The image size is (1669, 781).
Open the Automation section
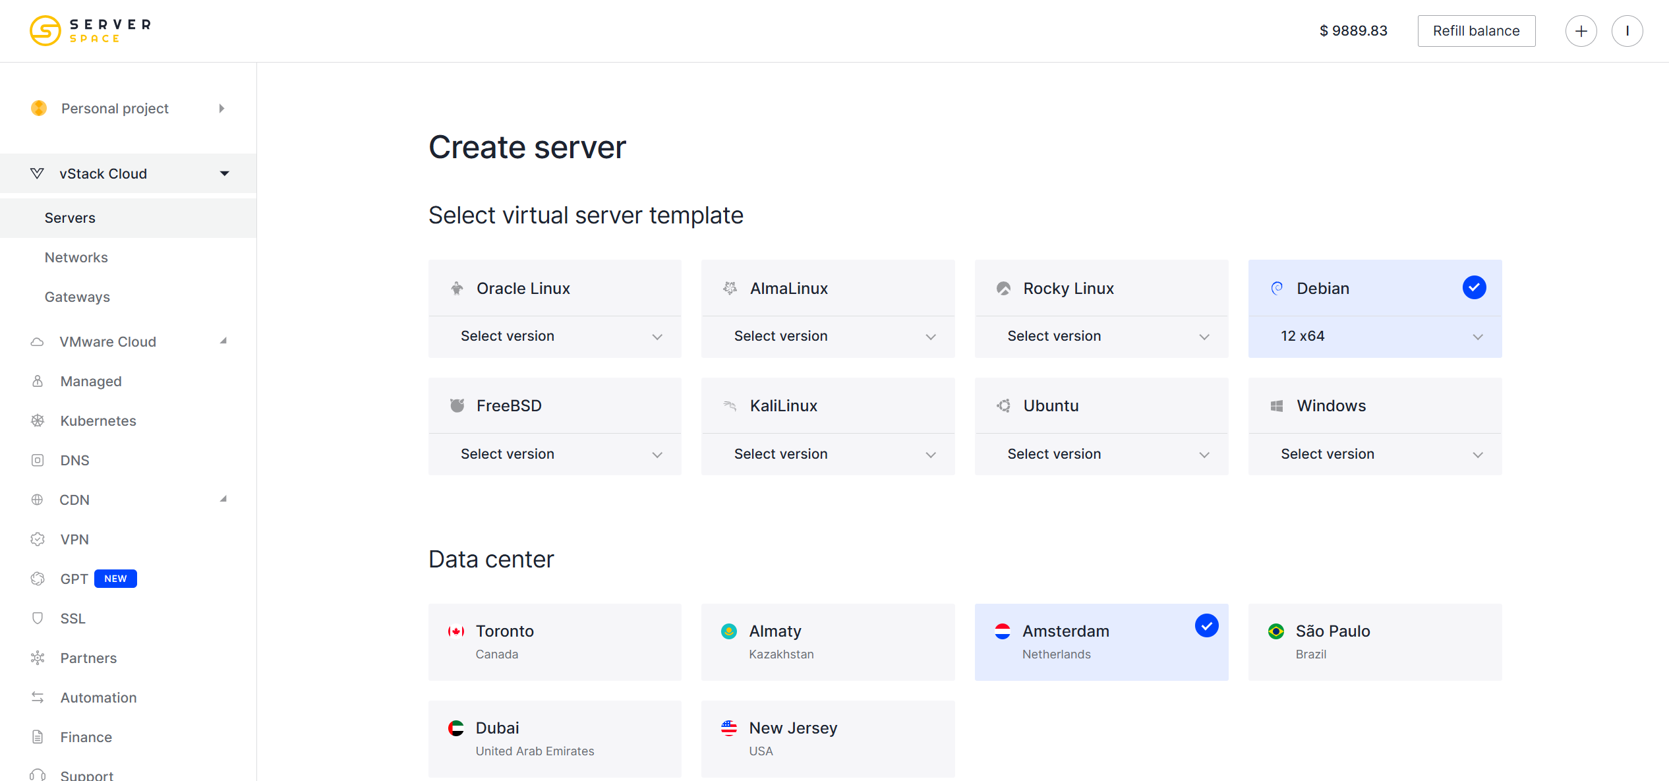click(99, 697)
